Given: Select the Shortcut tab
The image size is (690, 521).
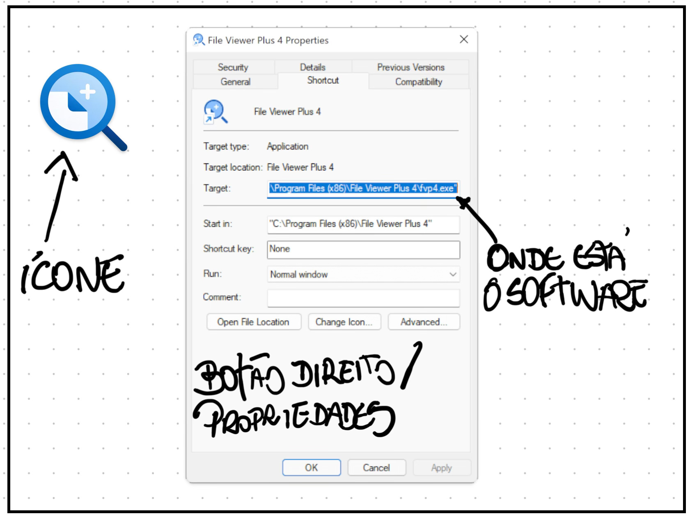Looking at the screenshot, I should (323, 80).
